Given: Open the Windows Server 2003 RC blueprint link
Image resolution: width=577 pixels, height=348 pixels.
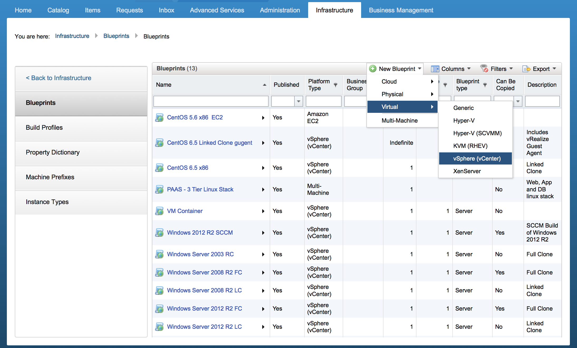Looking at the screenshot, I should point(200,254).
